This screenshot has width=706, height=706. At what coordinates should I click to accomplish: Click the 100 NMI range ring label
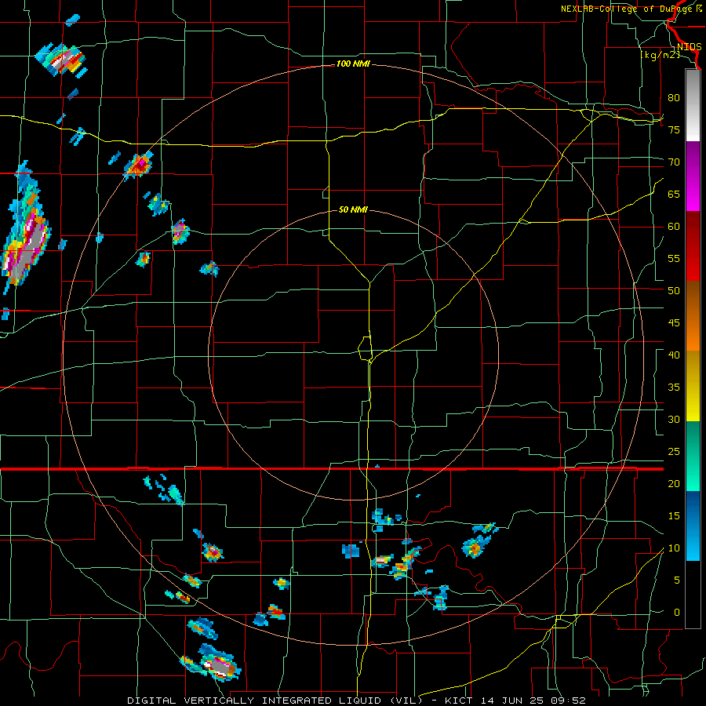pyautogui.click(x=353, y=64)
